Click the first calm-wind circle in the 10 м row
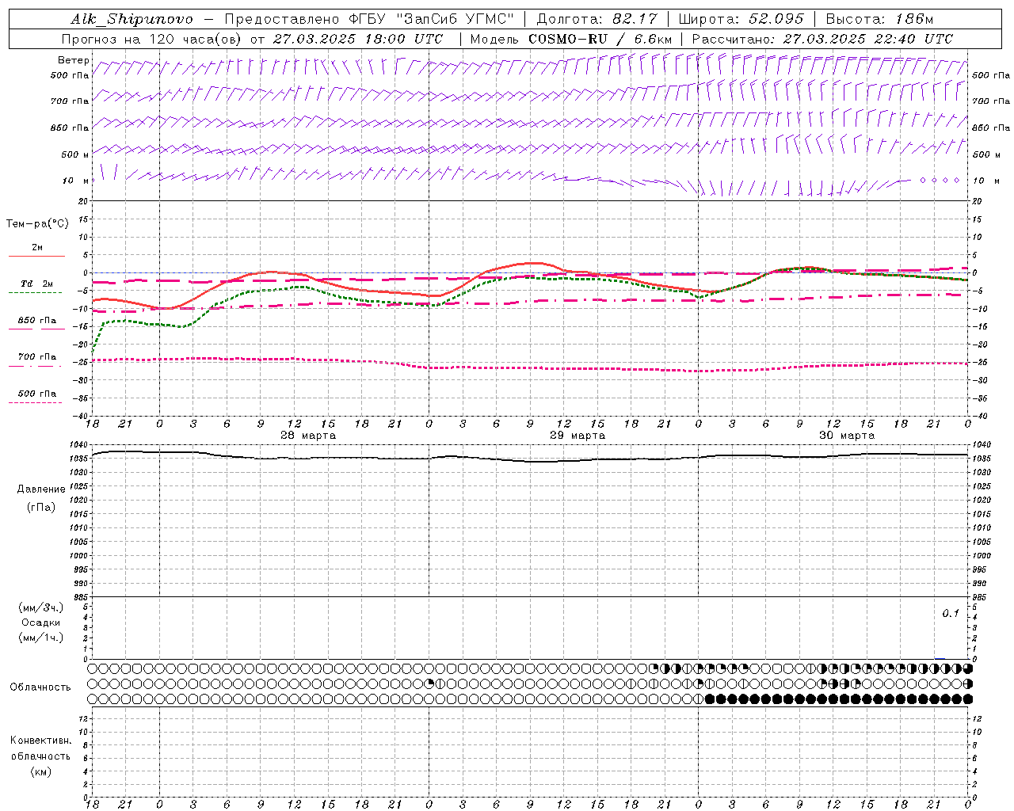Image resolution: width=1014 pixels, height=811 pixels. point(923,181)
